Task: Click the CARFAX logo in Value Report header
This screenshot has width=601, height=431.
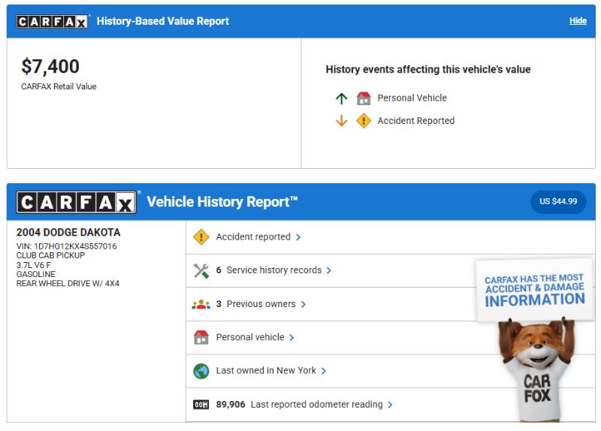Action: click(52, 21)
